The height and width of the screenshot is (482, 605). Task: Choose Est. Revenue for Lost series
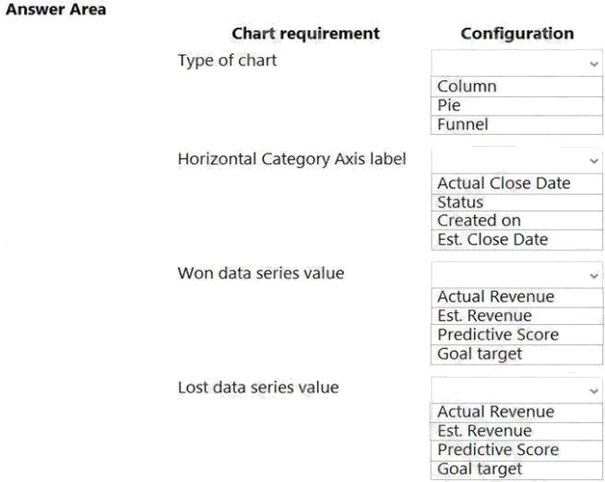click(484, 430)
